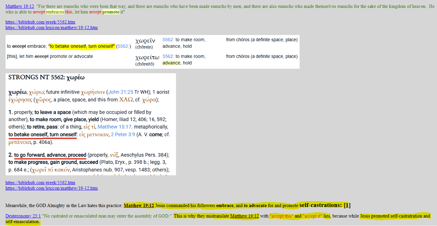Click the 5562: link beside chōreitō row
437x226 pixels.
168,56
